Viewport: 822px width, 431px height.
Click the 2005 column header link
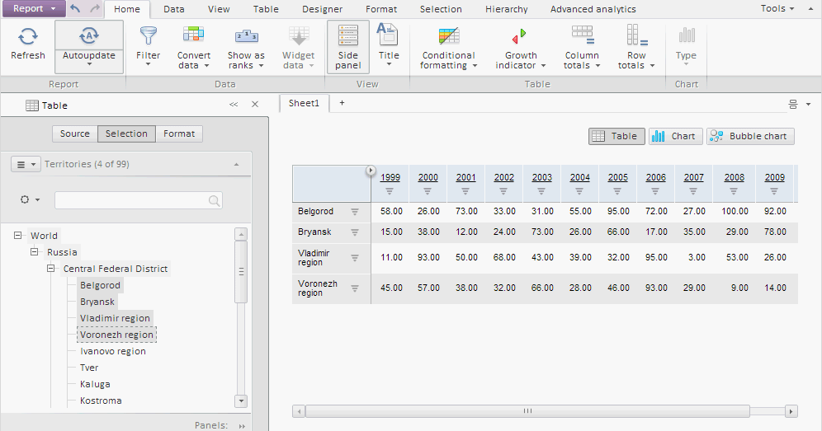coord(618,177)
